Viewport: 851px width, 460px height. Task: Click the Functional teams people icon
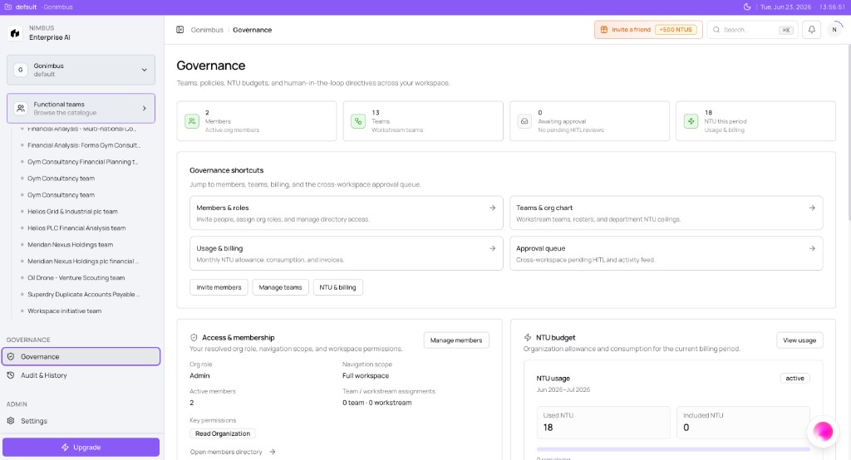tap(21, 109)
